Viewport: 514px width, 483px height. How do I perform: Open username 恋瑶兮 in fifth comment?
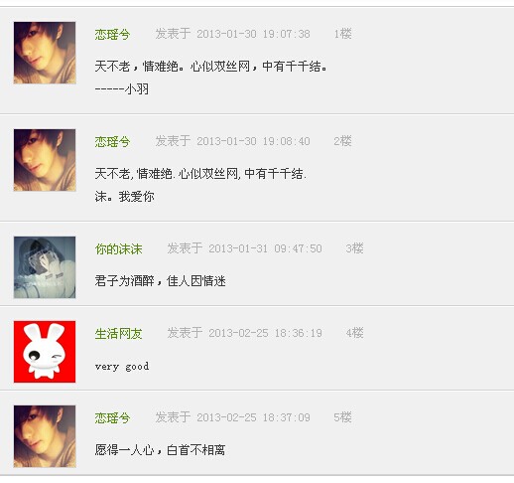tap(112, 417)
